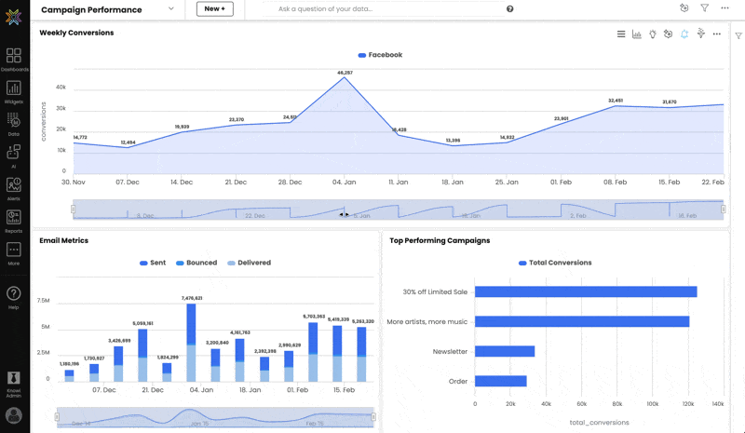
Task: Open the Reports section
Action: click(14, 221)
